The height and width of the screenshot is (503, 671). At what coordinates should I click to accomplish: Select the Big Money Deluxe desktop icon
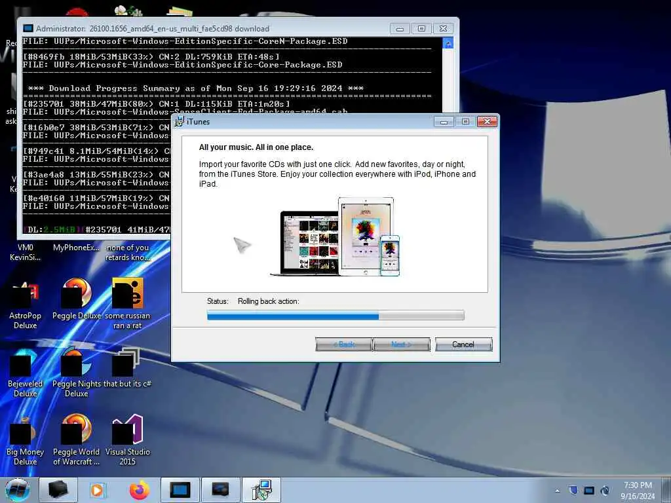tap(26, 441)
